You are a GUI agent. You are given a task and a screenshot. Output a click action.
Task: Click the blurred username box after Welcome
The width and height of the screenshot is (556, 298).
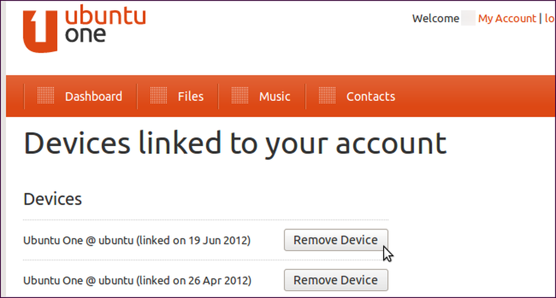point(468,18)
